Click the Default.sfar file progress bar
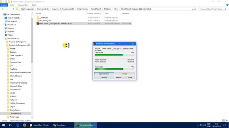The width and height of the screenshot is (229, 128). (x=114, y=55)
